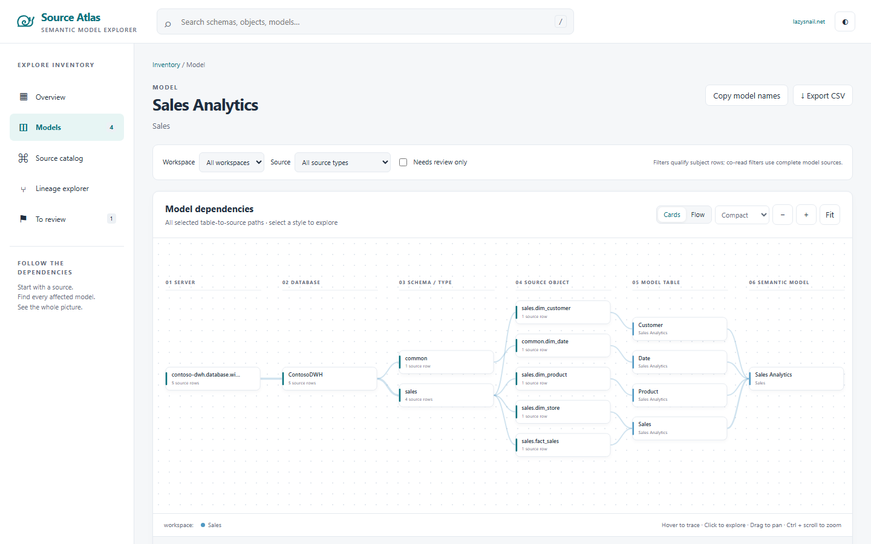The width and height of the screenshot is (871, 544).
Task: Select the common schema node
Action: point(446,362)
